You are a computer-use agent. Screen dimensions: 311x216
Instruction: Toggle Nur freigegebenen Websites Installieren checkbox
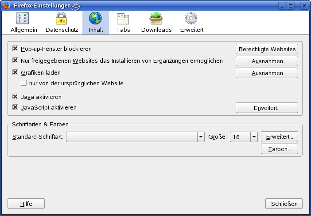(15, 61)
